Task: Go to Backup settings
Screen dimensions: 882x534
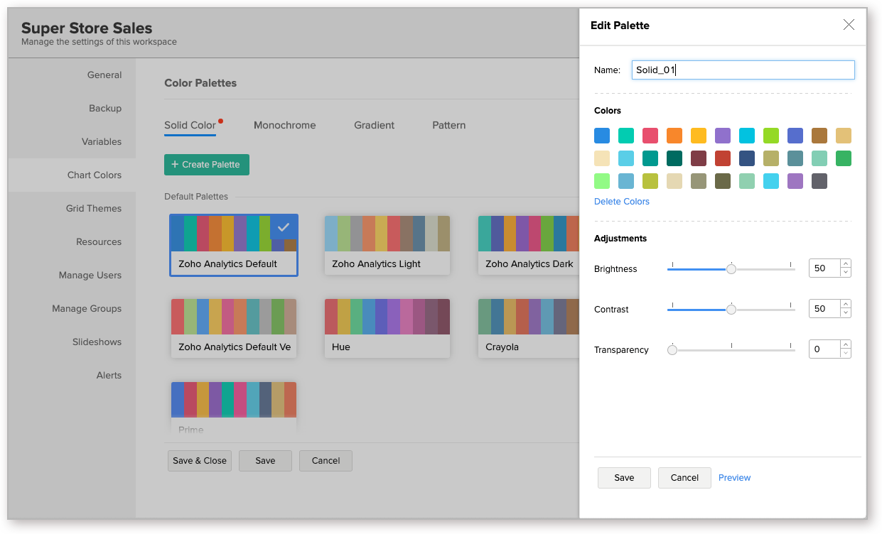Action: tap(72, 109)
